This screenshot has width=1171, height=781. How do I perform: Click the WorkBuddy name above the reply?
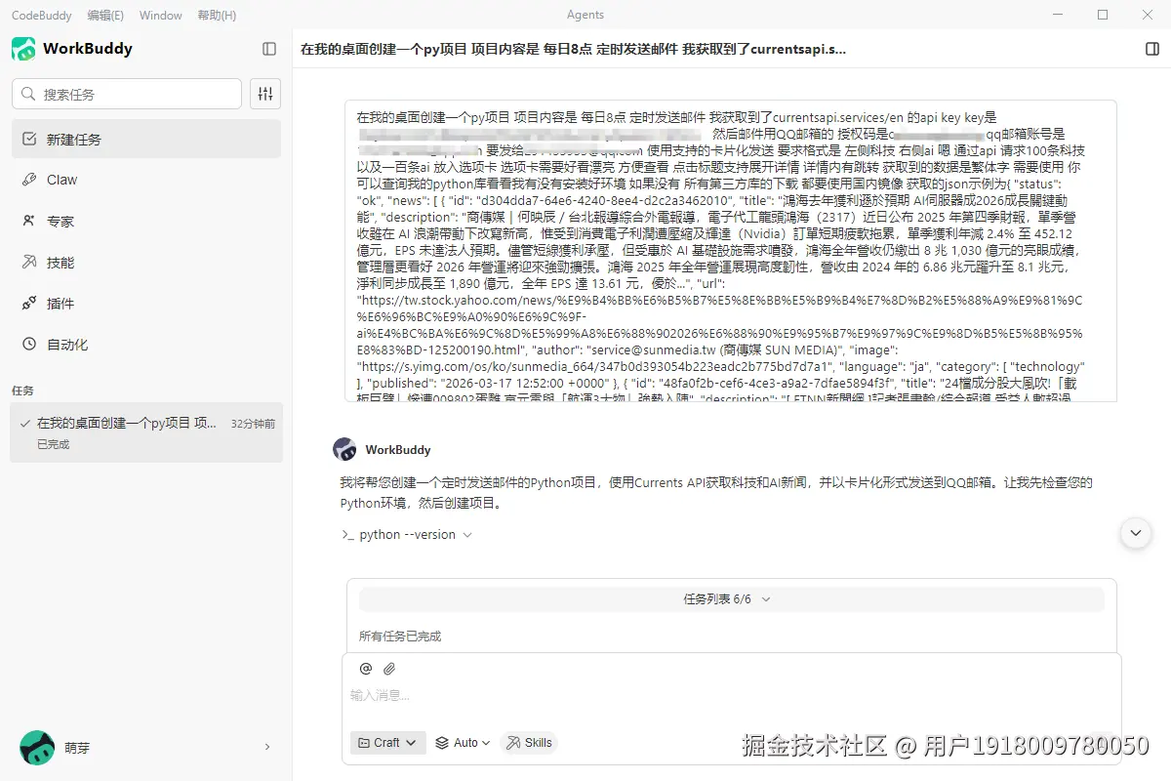tap(398, 449)
